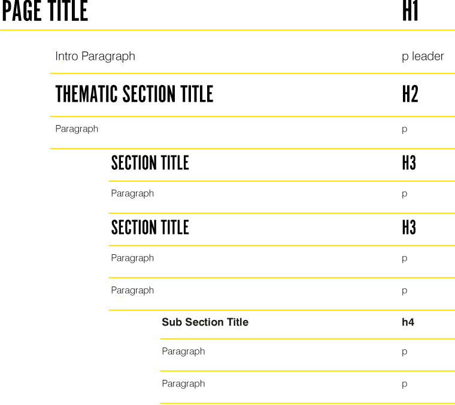Select the 'p leader' label
The image size is (455, 405).
[x=423, y=56]
